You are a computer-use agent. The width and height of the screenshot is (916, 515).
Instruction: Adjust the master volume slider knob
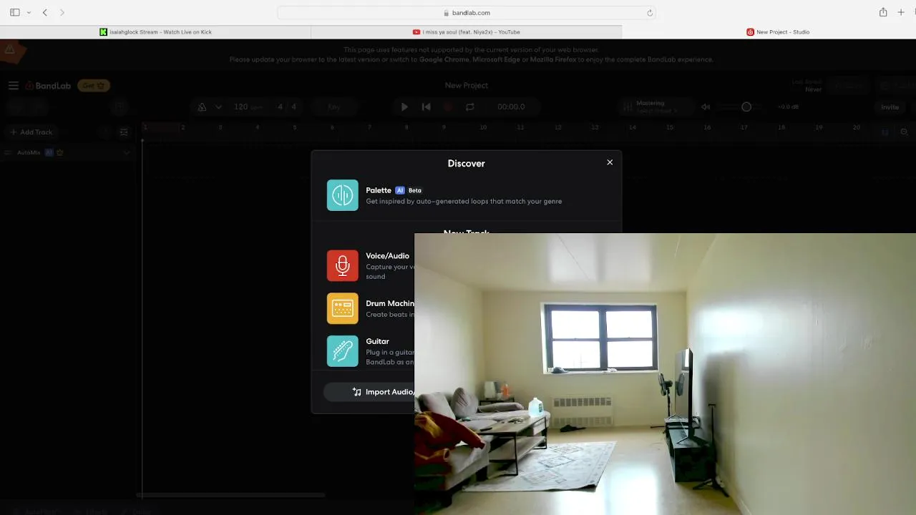click(746, 107)
